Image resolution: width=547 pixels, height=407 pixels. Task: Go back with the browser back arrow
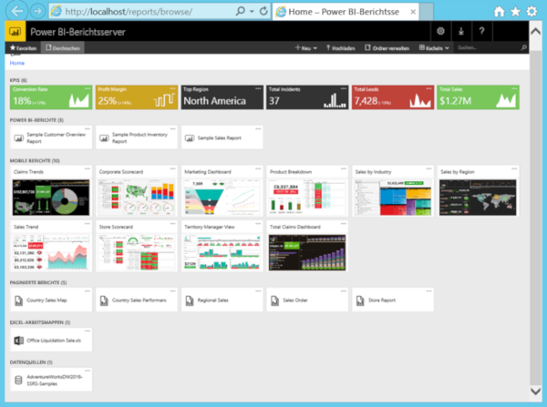pos(16,11)
